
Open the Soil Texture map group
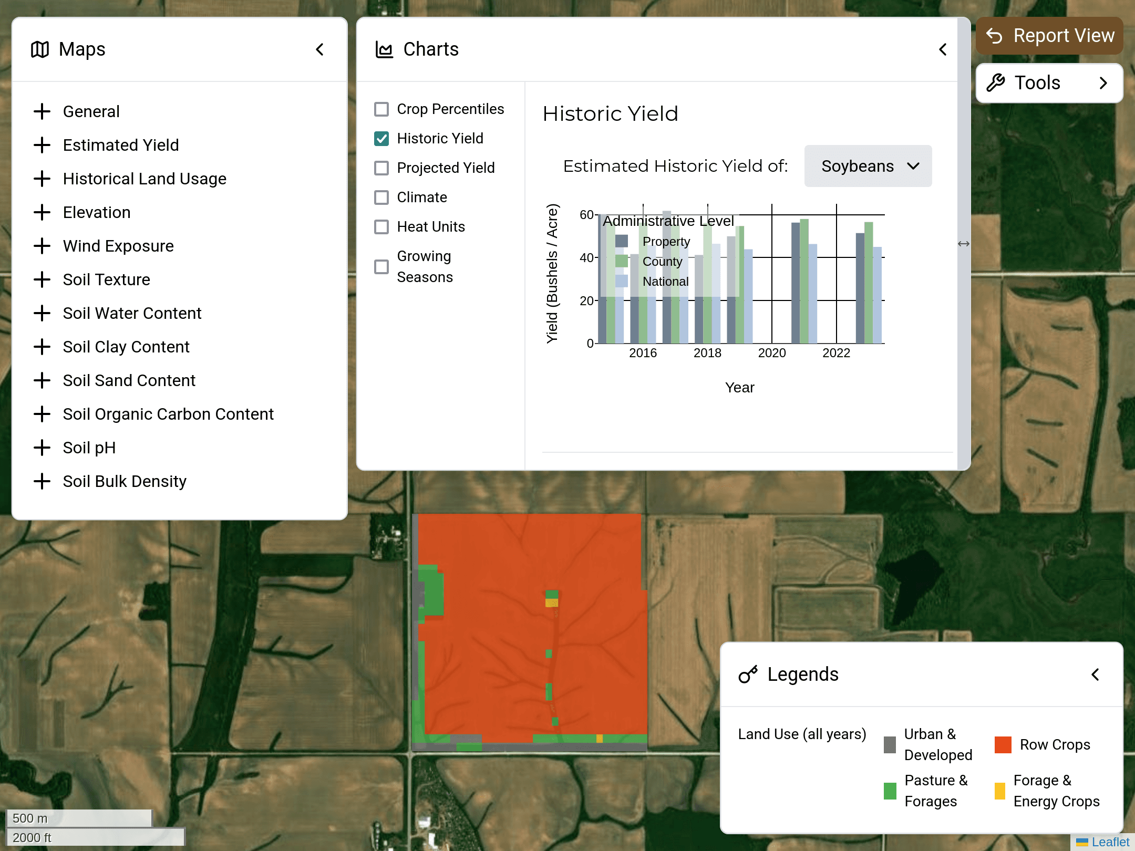tap(107, 279)
